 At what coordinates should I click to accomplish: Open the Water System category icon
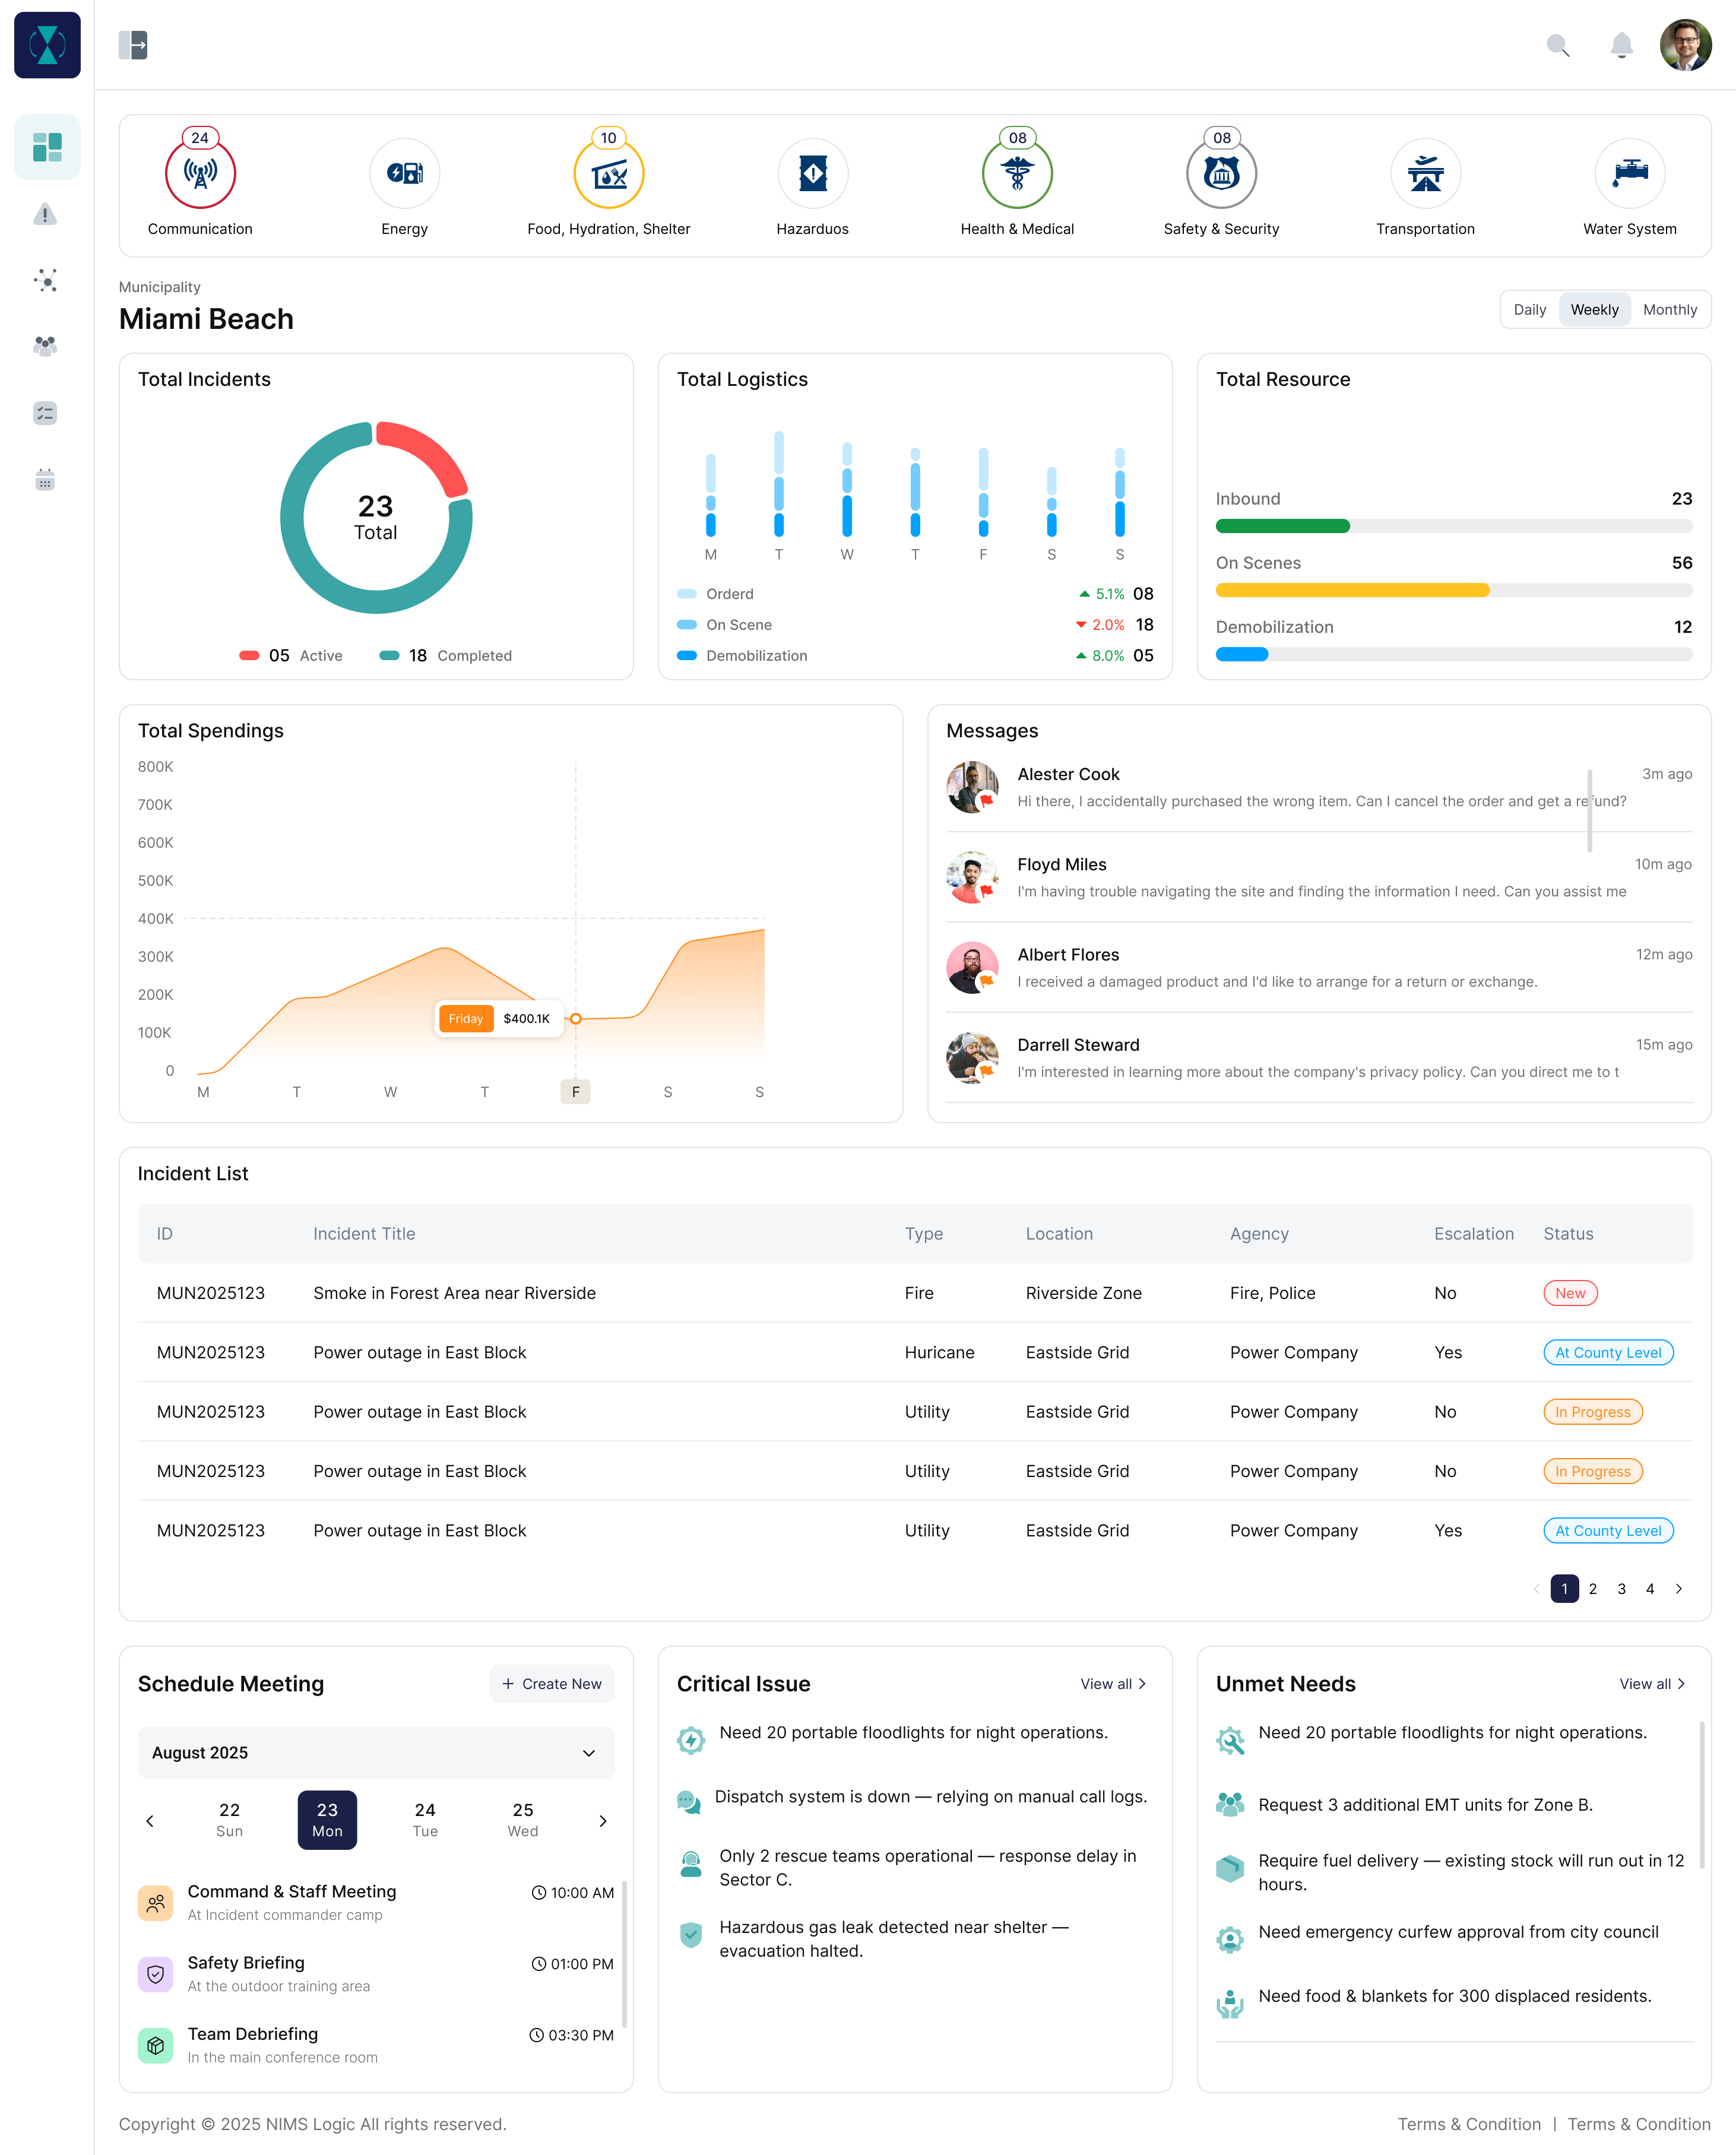[x=1629, y=173]
